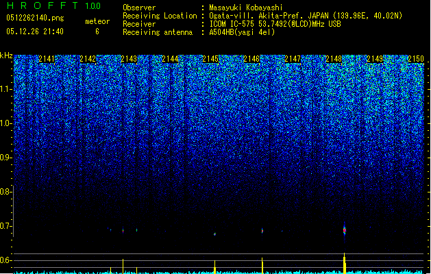This screenshot has width=431, height=274.
Task: Click the meteor echo after 2146
Action: [x=262, y=231]
